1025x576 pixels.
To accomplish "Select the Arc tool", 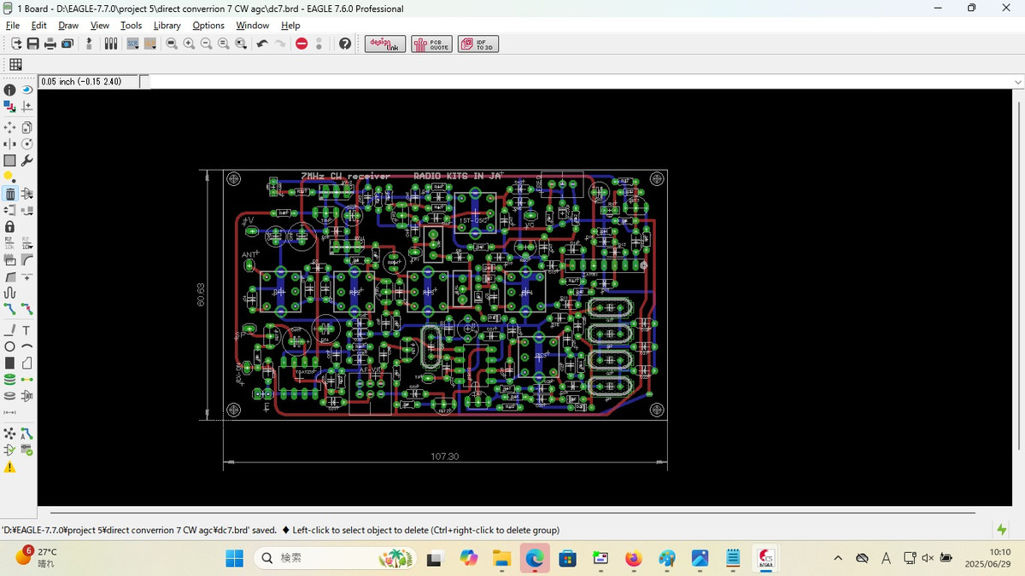I will (x=27, y=346).
